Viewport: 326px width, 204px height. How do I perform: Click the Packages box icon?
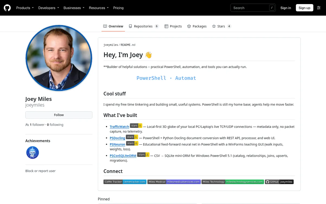point(189,26)
